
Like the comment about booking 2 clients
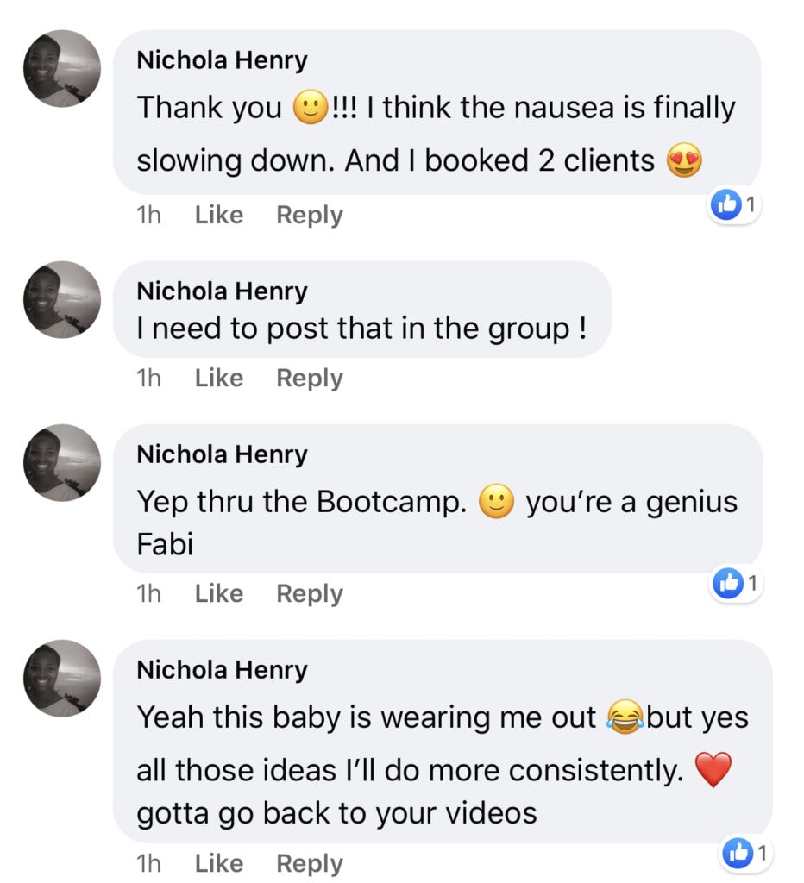click(219, 215)
